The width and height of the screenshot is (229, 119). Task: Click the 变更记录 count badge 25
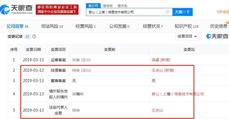[27, 36]
